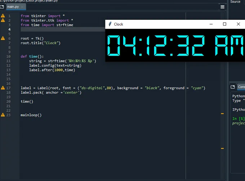The width and height of the screenshot is (245, 181).
Task: Click 'from tkinter import *' on line 1
Action: (x=43, y=16)
